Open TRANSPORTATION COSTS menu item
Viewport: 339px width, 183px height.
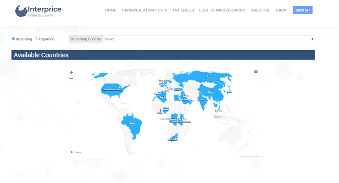point(144,10)
